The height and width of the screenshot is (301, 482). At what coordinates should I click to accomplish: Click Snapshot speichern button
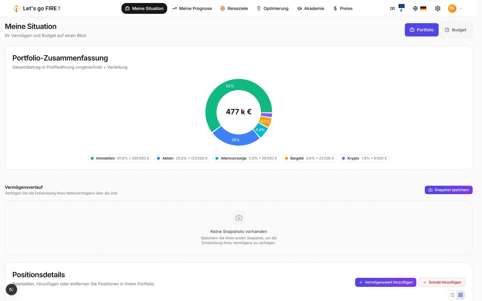(x=449, y=190)
